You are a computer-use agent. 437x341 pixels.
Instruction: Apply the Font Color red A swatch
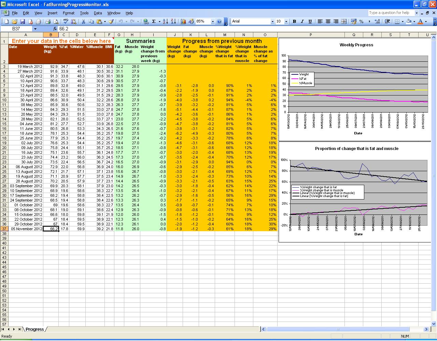coord(420,21)
